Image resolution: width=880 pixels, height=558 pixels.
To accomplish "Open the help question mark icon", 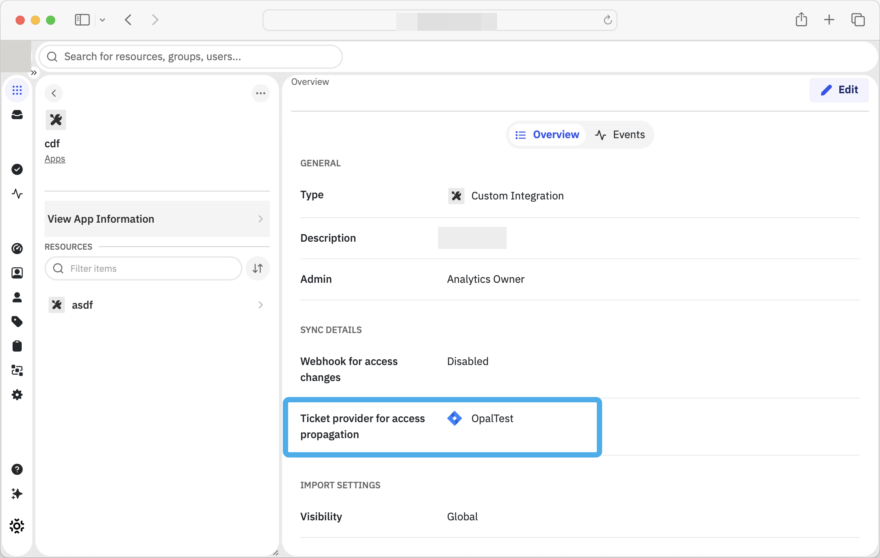I will tap(17, 469).
